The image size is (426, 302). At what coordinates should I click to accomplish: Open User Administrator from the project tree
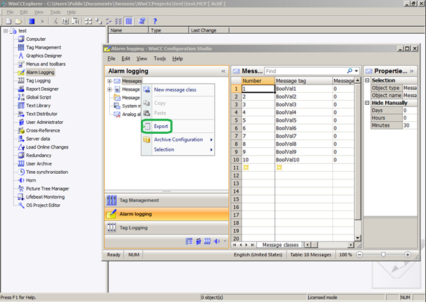tap(46, 122)
